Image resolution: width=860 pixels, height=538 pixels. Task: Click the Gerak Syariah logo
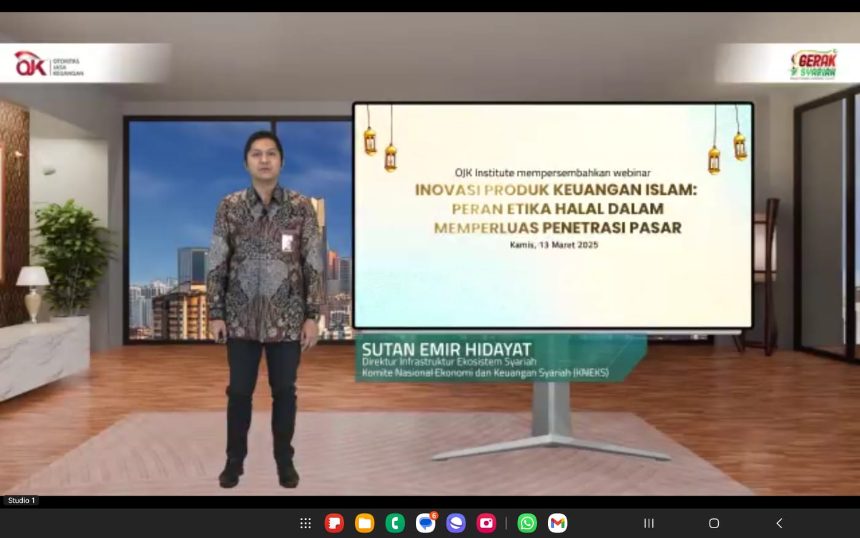813,64
